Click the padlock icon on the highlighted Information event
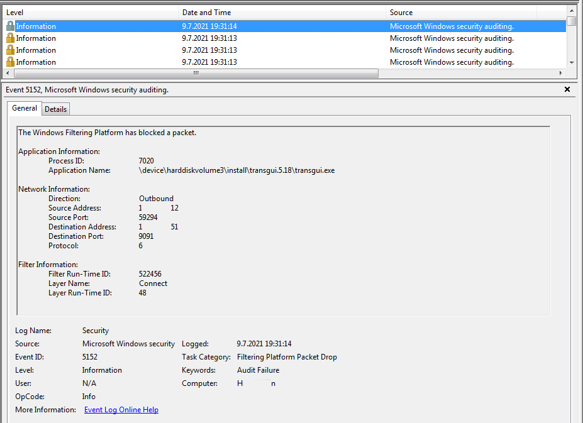Image resolution: width=583 pixels, height=423 pixels. pyautogui.click(x=9, y=26)
